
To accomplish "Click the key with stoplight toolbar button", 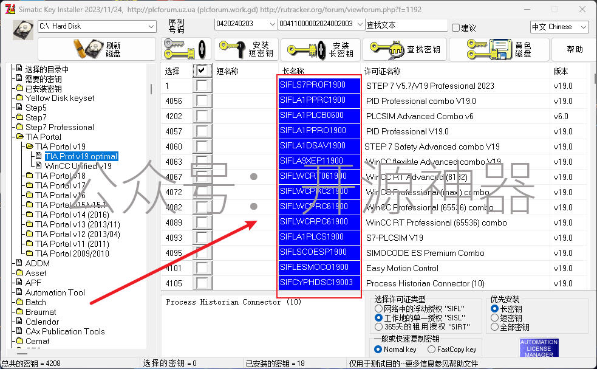I will (186, 49).
